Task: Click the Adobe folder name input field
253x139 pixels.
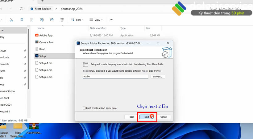Action: pyautogui.click(x=115, y=77)
